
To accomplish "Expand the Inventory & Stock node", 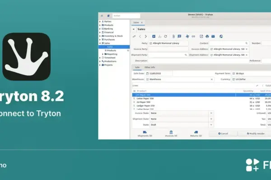I will tap(100, 36).
